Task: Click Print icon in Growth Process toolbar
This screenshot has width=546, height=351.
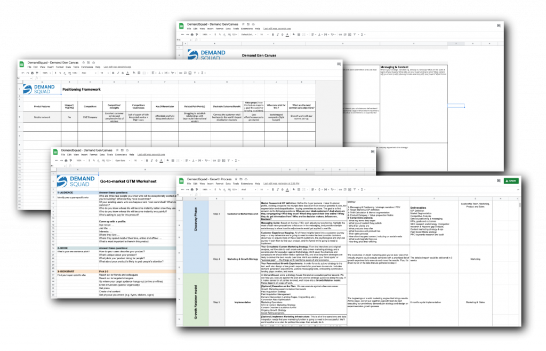Action: 192,189
